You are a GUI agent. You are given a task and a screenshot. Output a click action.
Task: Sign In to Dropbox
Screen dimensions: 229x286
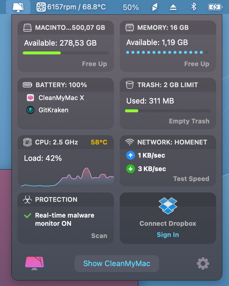[x=168, y=235]
